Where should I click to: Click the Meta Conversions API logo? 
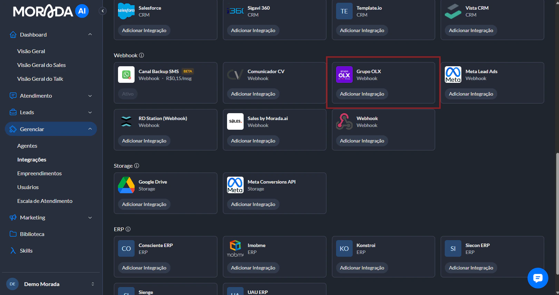(235, 185)
